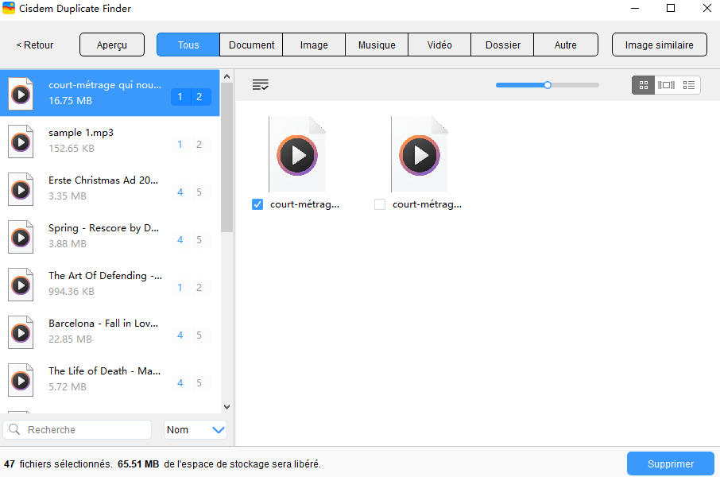
Task: Switch to thumbnail grid view
Action: [644, 85]
